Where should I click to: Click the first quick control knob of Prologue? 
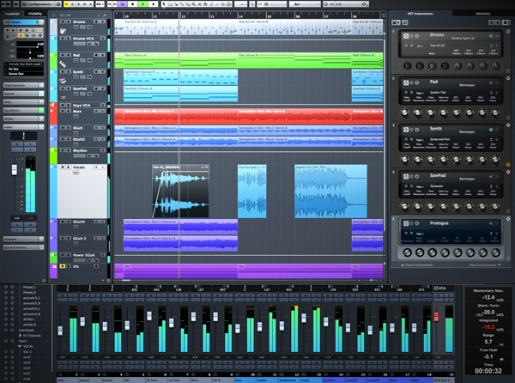click(x=407, y=252)
